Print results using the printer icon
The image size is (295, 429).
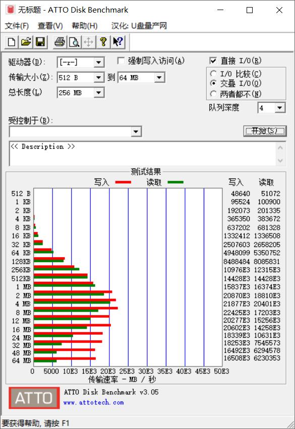pos(60,42)
